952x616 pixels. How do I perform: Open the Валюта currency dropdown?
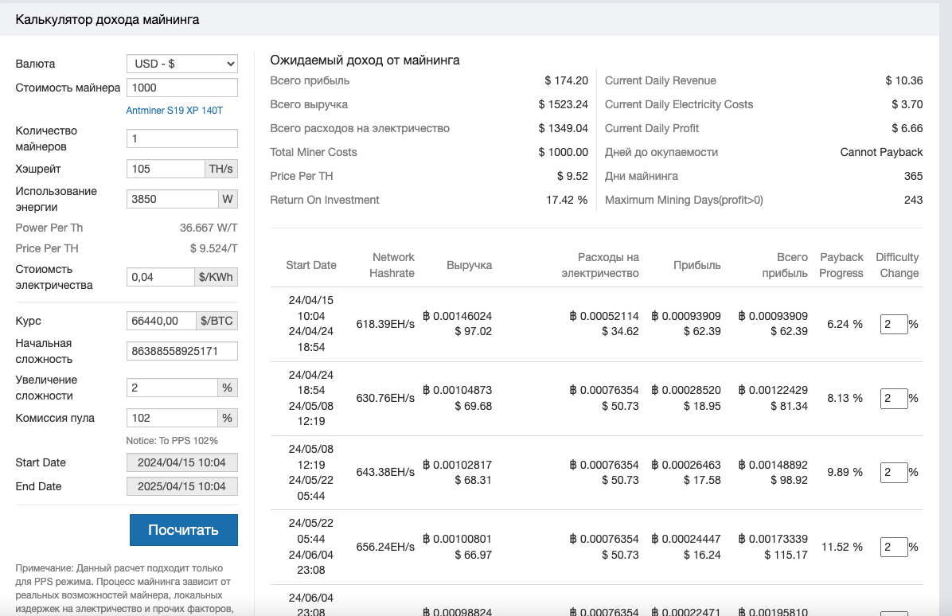[x=181, y=64]
